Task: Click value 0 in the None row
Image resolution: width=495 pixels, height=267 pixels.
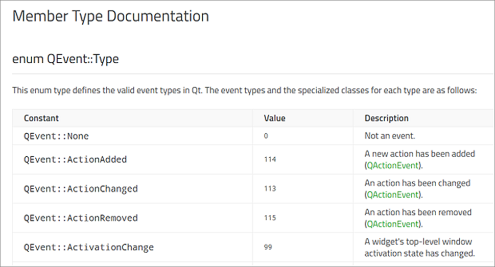Action: coord(266,136)
